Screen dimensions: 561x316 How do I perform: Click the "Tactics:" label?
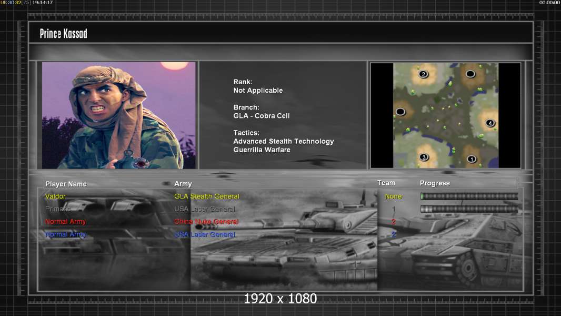[246, 133]
